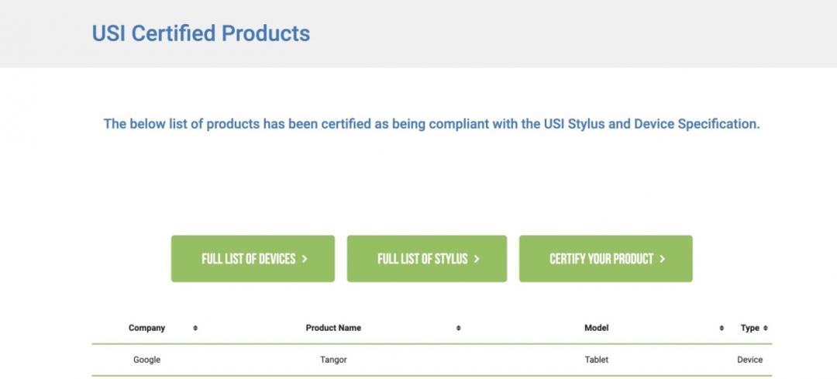Viewport: 837px width, 379px height.
Task: Sort by the Type column header
Action: coord(749,328)
